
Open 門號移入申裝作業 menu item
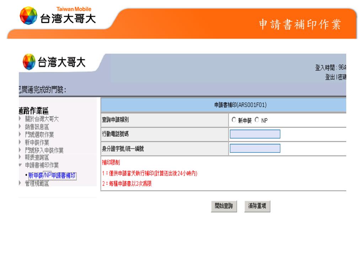(44, 150)
